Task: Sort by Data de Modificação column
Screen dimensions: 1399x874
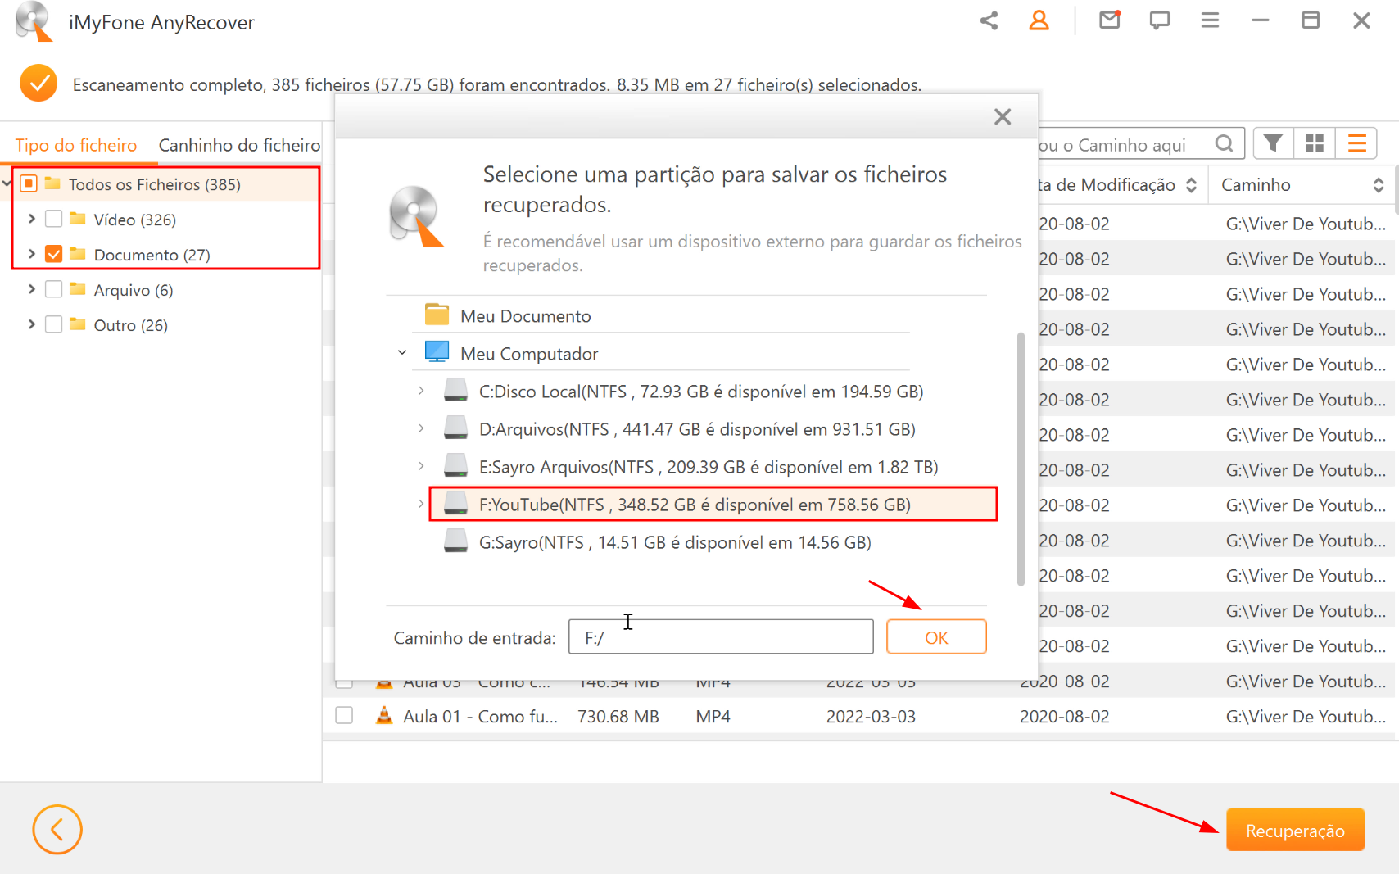Action: click(x=1118, y=185)
